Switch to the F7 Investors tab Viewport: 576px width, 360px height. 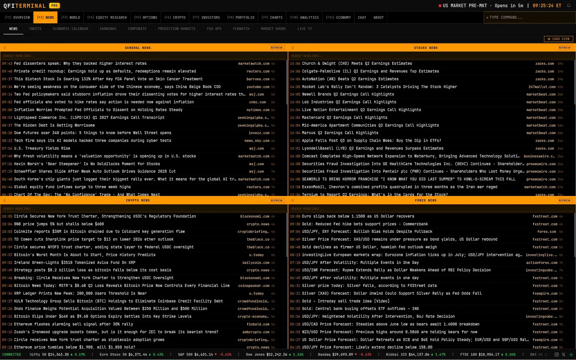tap(206, 18)
